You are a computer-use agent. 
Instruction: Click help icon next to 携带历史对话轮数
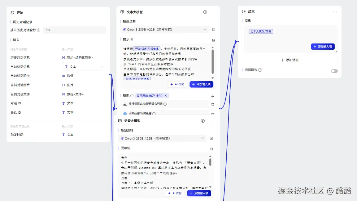(x=38, y=30)
